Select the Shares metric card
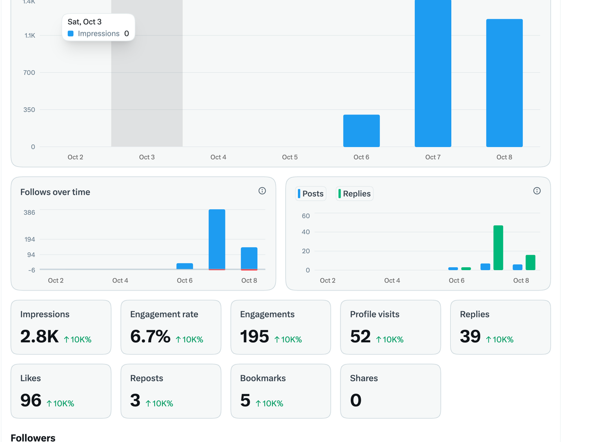 point(390,391)
